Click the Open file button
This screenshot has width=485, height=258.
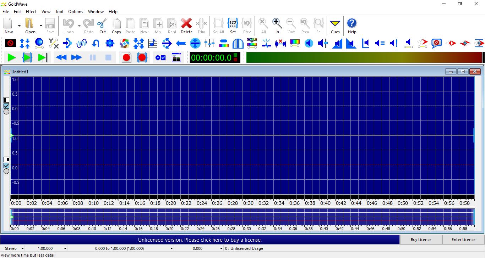30,26
